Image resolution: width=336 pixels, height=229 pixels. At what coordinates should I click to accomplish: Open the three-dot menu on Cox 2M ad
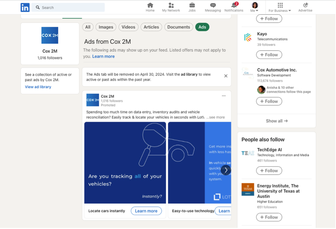click(x=224, y=96)
